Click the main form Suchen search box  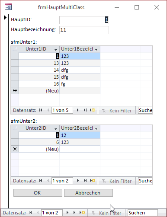point(143,213)
